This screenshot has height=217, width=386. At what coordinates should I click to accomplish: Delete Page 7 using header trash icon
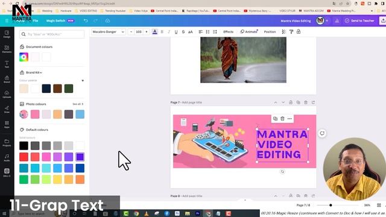click(306, 102)
